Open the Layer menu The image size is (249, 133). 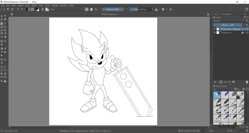(x=27, y=5)
